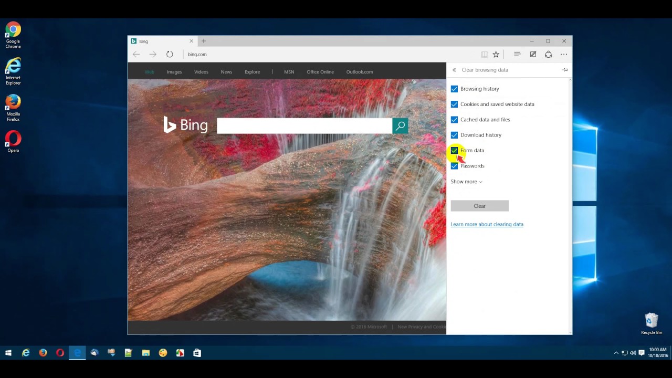Open the Share icon in Edge toolbar

pos(548,54)
